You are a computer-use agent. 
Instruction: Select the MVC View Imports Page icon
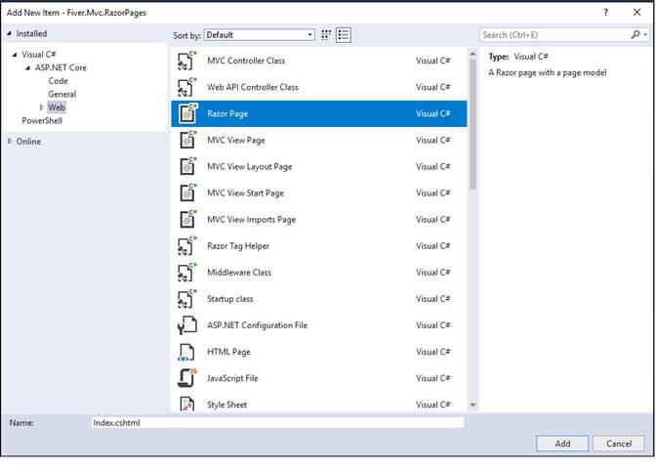(x=186, y=220)
